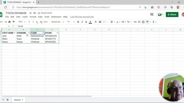Insert a comment
This screenshot has height=103, width=184.
139,22
